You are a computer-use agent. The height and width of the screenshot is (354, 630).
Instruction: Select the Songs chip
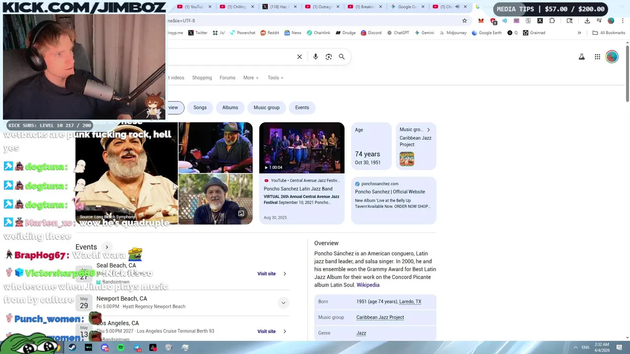pos(200,108)
